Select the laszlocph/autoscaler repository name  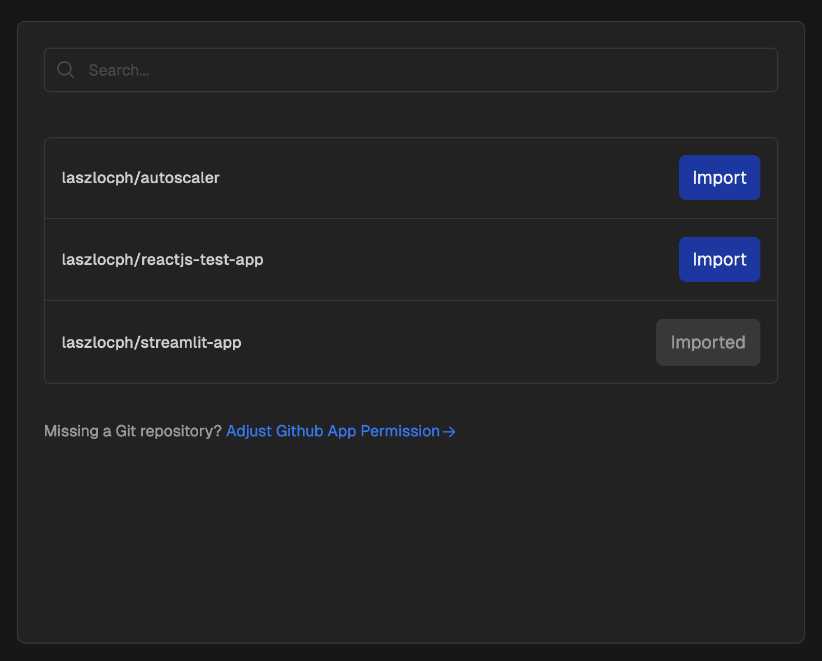pos(141,178)
